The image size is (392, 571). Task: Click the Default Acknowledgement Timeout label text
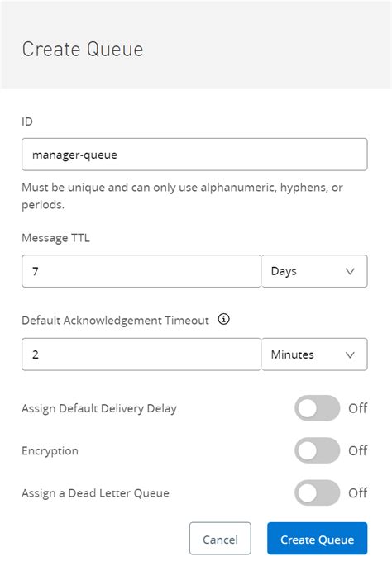116,321
